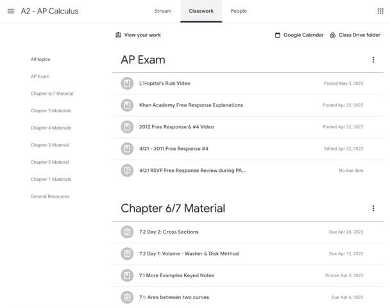Click the 7.2 Day 2 assignment icon
The height and width of the screenshot is (308, 390).
[127, 232]
